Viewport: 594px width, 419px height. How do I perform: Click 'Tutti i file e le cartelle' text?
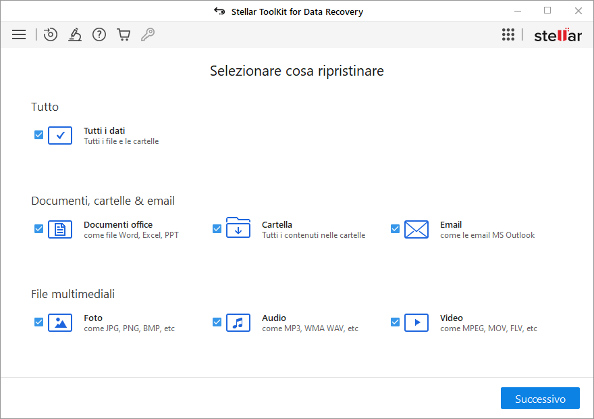click(122, 141)
